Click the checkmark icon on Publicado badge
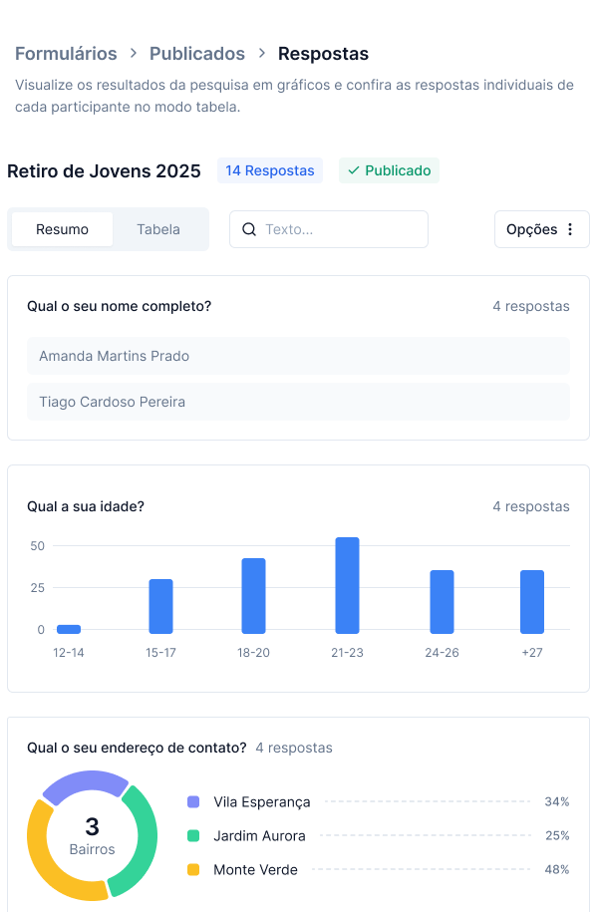Image resolution: width=597 pixels, height=912 pixels. pos(353,170)
